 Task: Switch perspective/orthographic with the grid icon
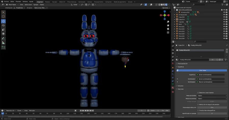tap(168, 32)
